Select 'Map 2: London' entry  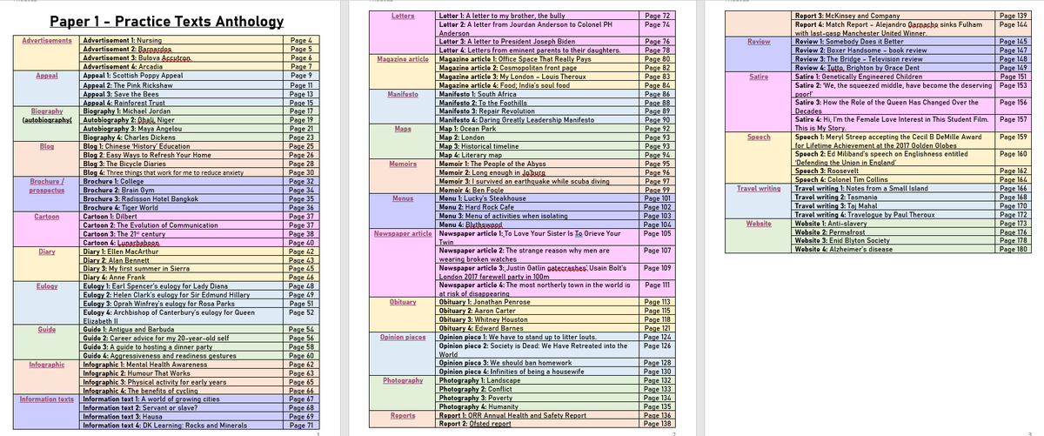point(461,137)
